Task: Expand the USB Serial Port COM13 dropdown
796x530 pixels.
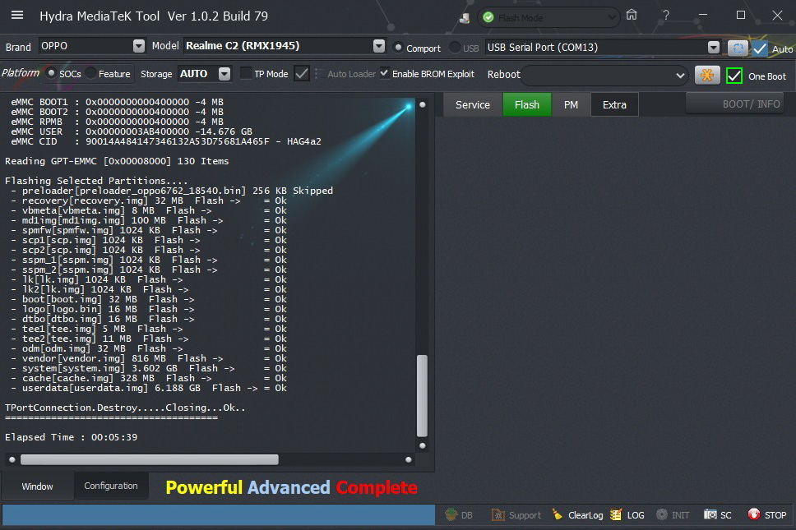Action: coord(713,48)
